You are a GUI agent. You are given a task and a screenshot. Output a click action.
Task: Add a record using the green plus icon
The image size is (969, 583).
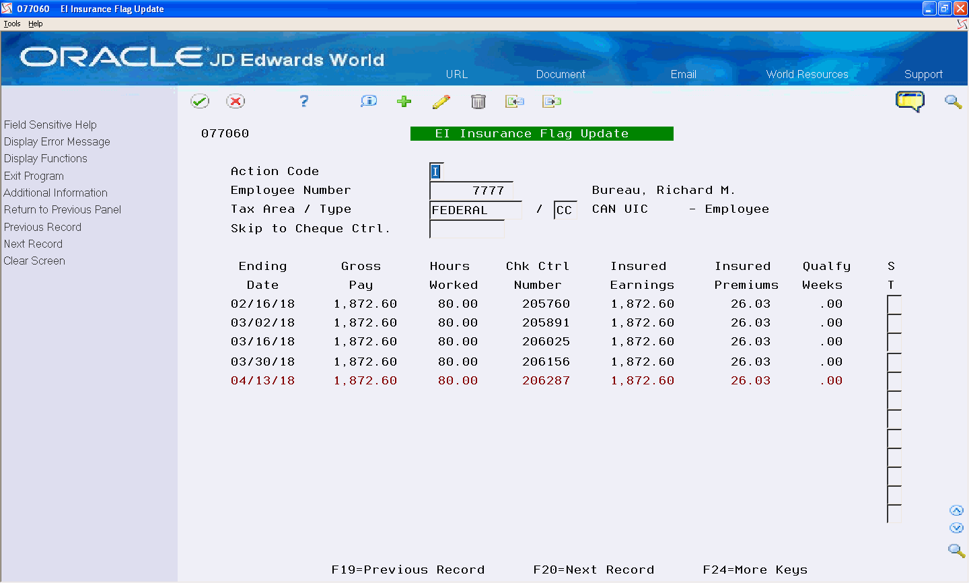[x=404, y=101]
